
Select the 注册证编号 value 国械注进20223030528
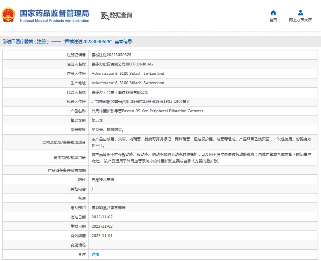tap(111, 54)
